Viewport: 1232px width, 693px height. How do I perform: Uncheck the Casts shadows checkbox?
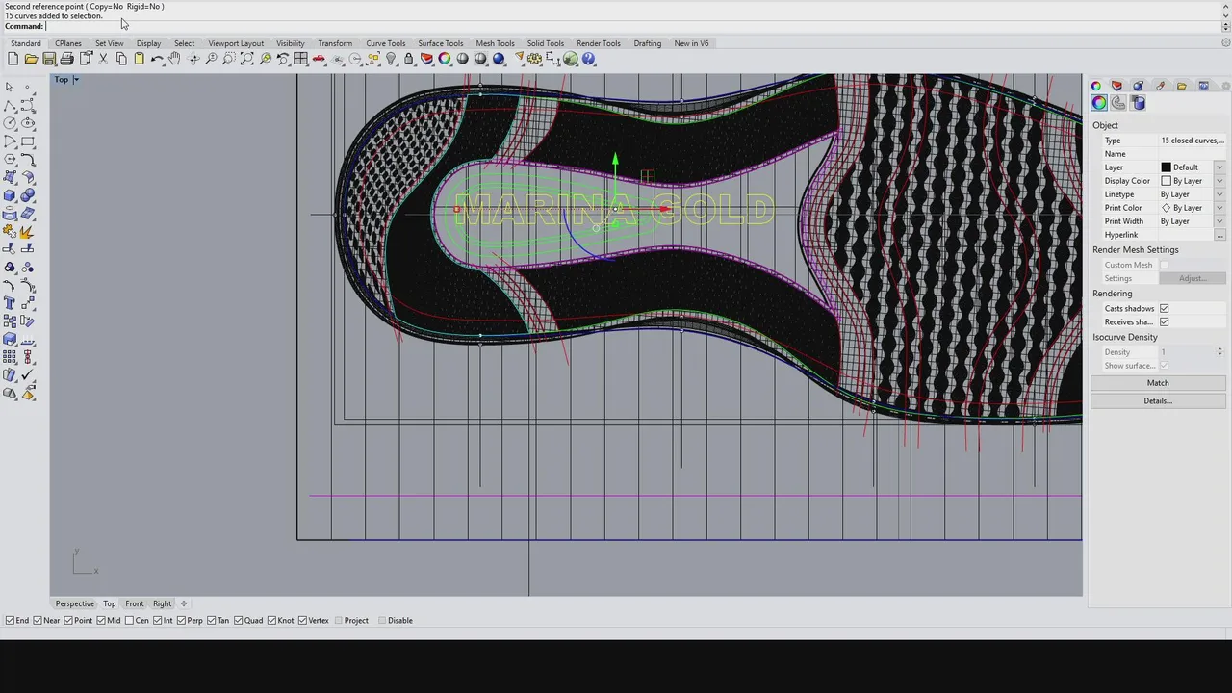pos(1164,309)
